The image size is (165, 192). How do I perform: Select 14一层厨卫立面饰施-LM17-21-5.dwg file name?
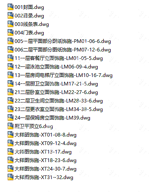[x=56, y=84]
